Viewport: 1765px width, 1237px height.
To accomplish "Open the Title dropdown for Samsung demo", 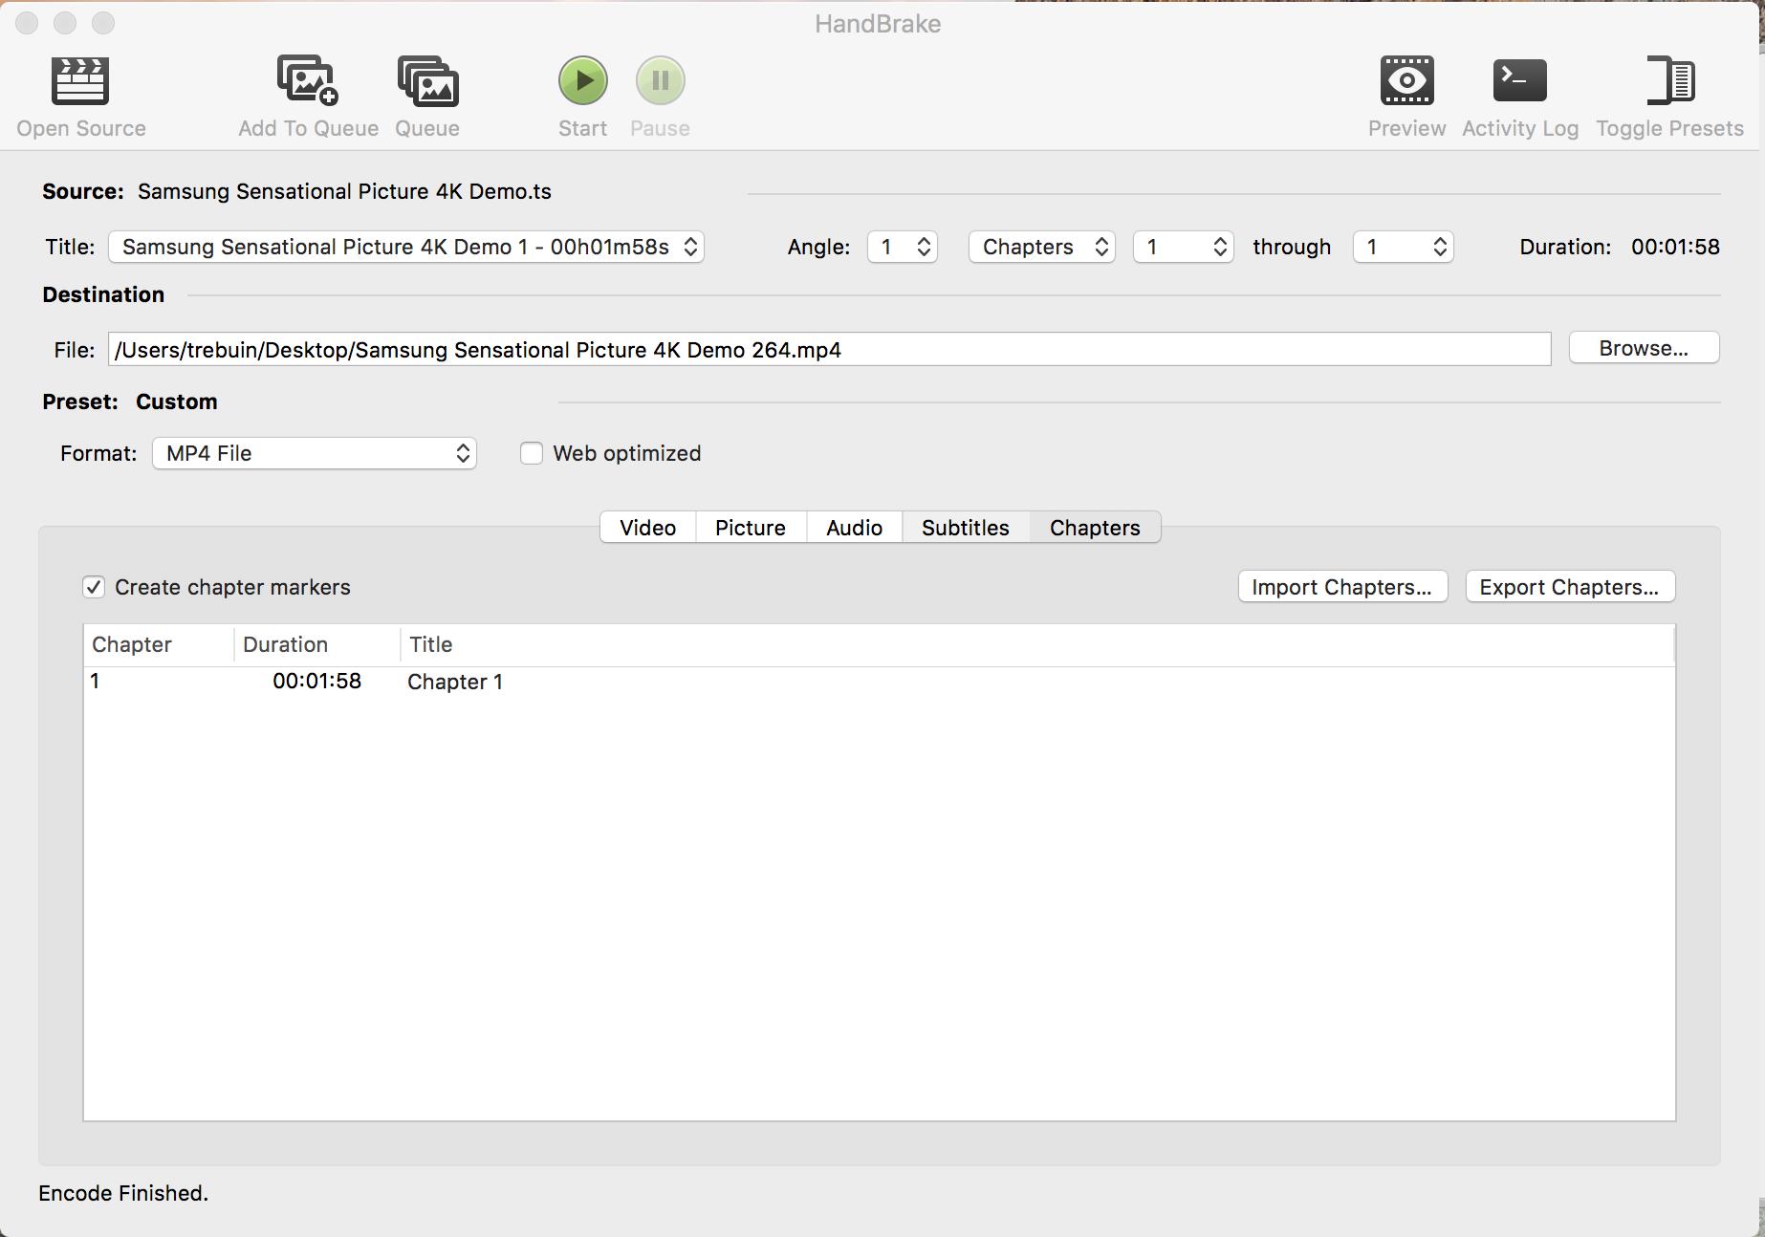I will click(x=406, y=247).
